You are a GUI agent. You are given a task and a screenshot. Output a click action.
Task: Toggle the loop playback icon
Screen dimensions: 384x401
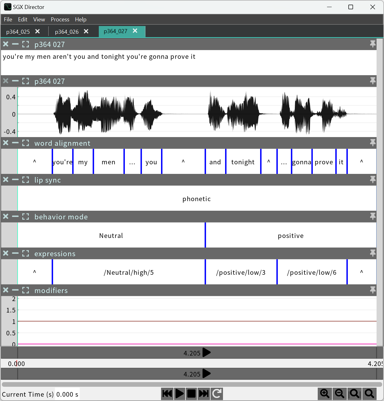pos(217,394)
